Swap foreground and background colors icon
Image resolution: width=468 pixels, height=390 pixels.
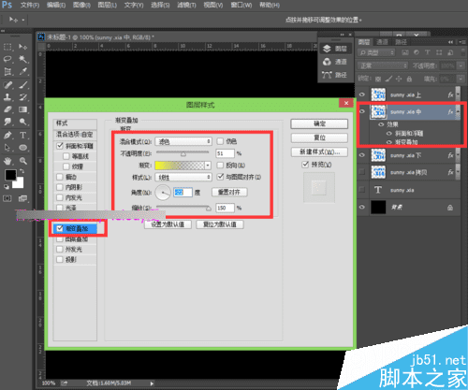coord(22,171)
